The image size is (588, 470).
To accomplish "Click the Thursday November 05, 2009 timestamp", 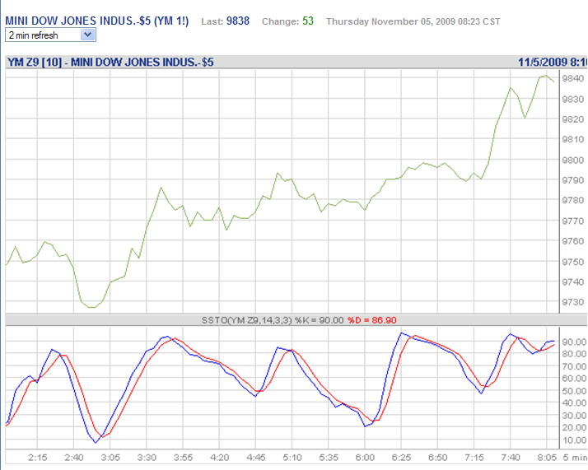I will click(x=413, y=21).
